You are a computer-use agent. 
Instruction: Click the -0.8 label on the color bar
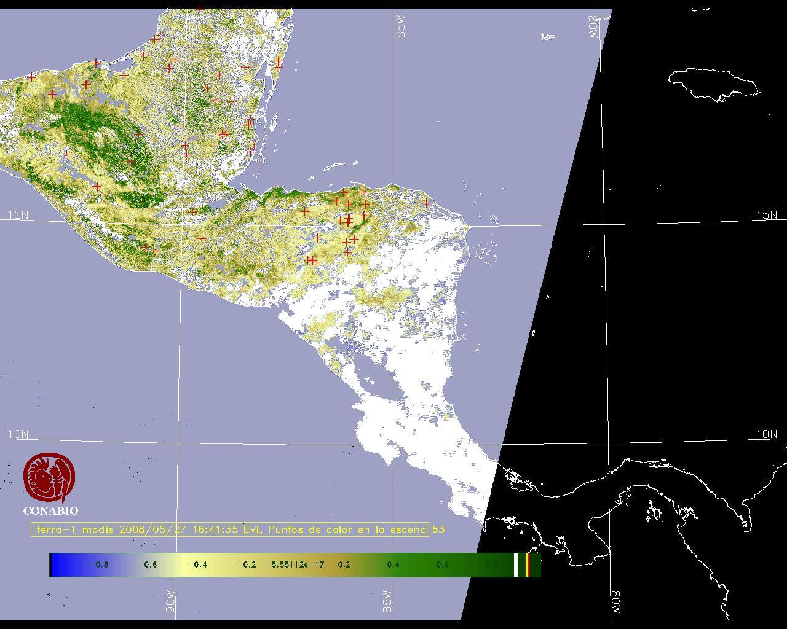coord(98,565)
